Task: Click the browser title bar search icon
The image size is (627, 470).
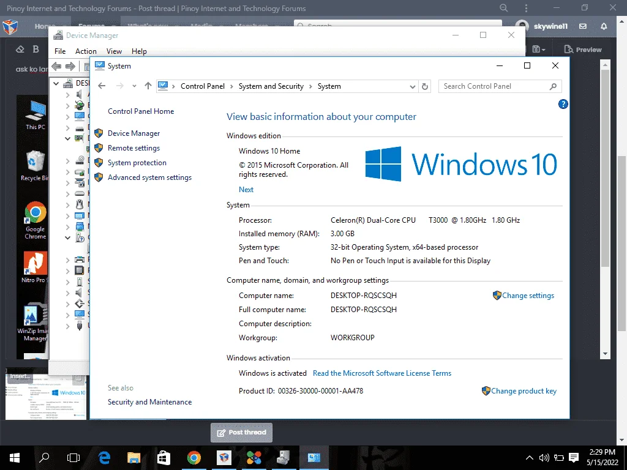Action: [504, 8]
